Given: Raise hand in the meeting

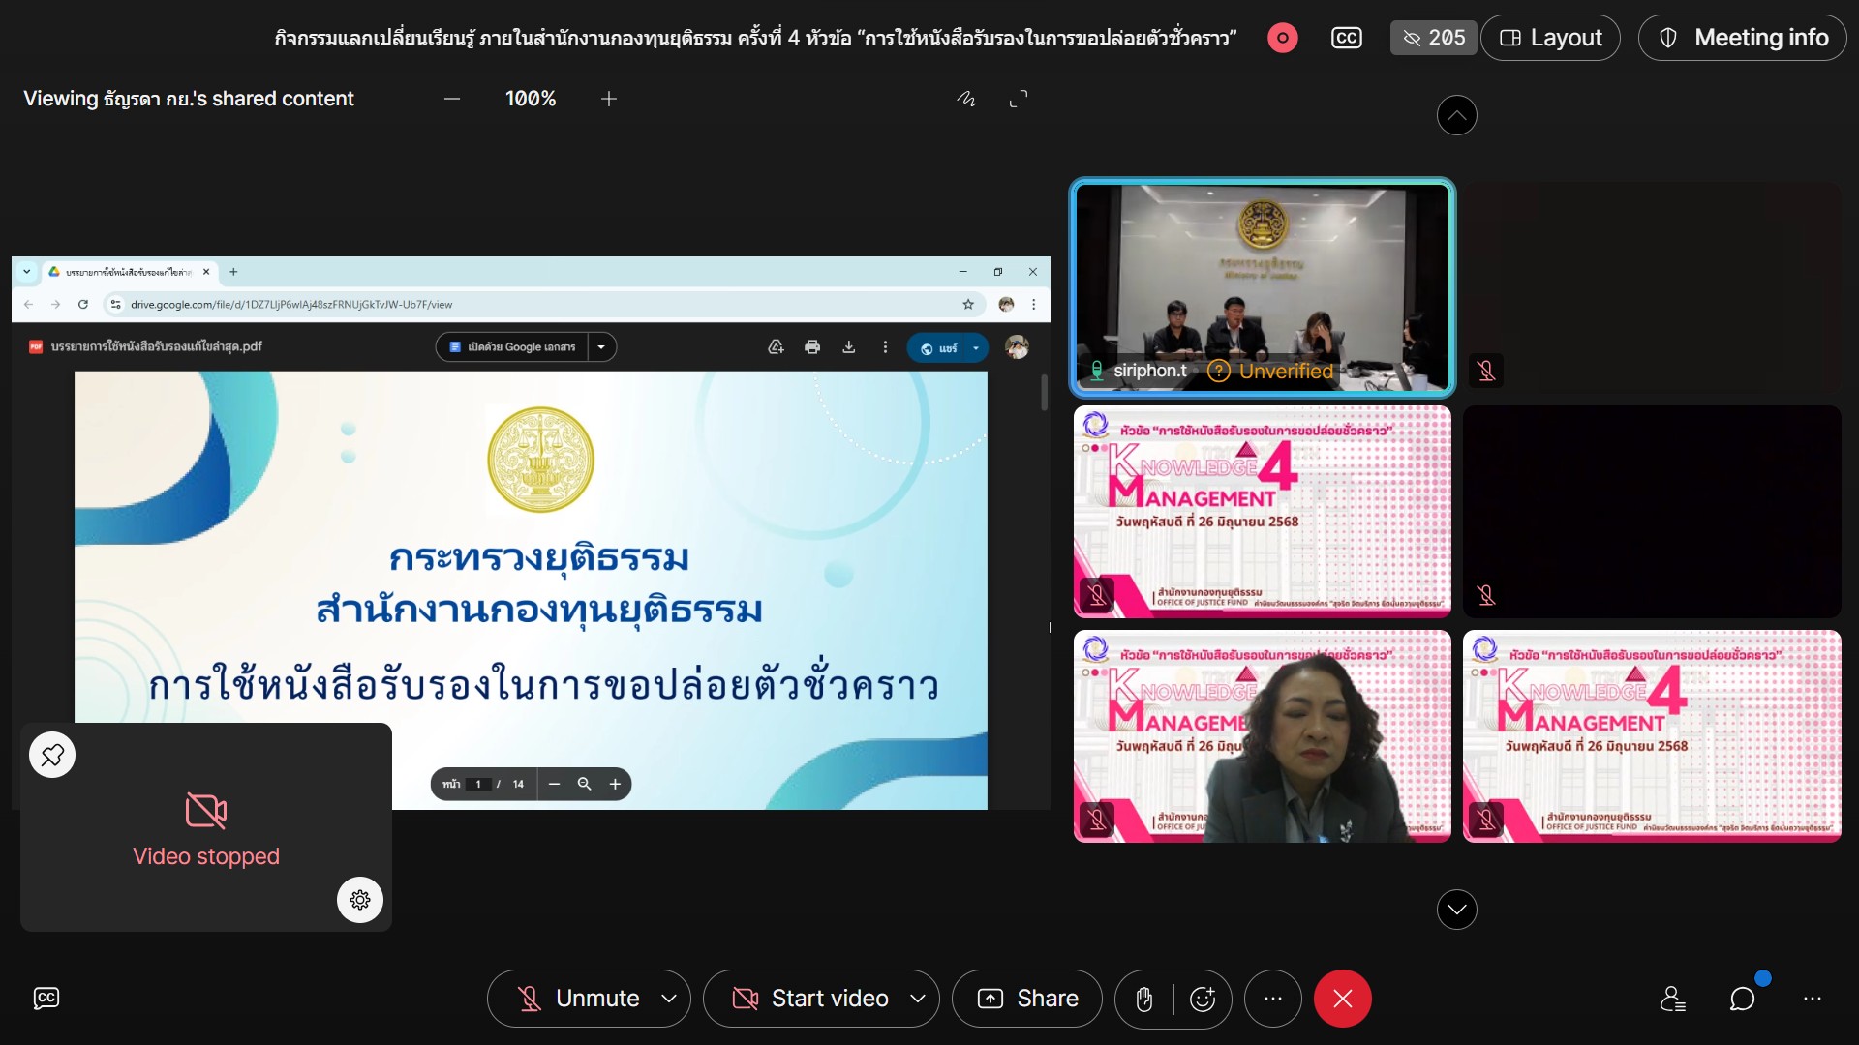Looking at the screenshot, I should pos(1143,999).
